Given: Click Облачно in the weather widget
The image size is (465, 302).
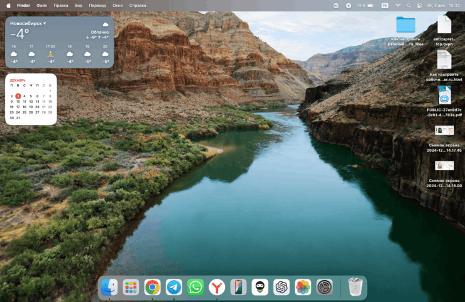Looking at the screenshot, I should tap(100, 32).
